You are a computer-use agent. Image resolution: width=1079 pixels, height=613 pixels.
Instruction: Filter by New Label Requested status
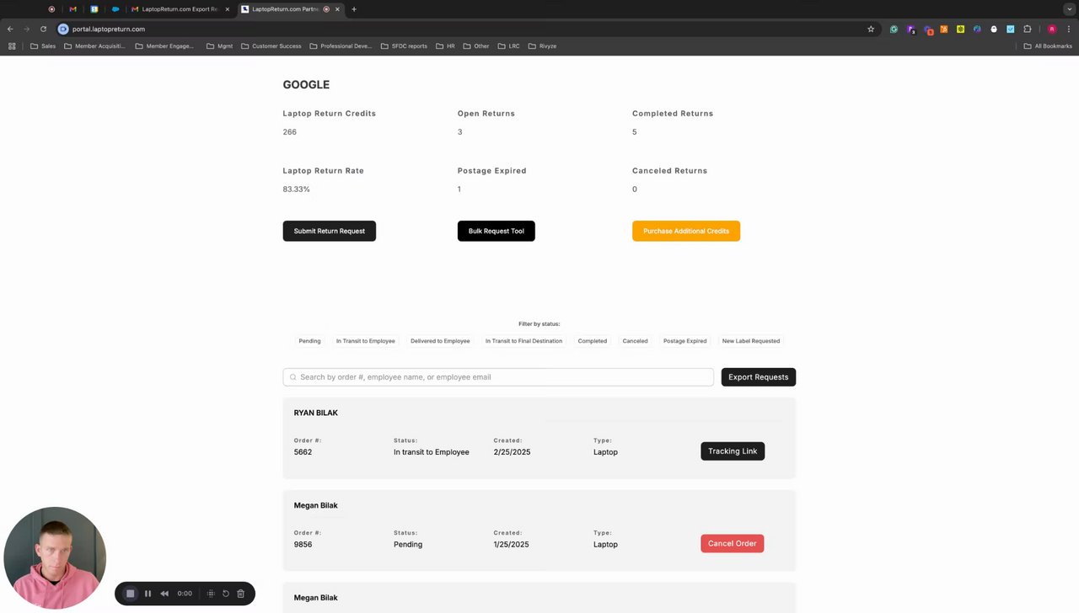pos(751,341)
